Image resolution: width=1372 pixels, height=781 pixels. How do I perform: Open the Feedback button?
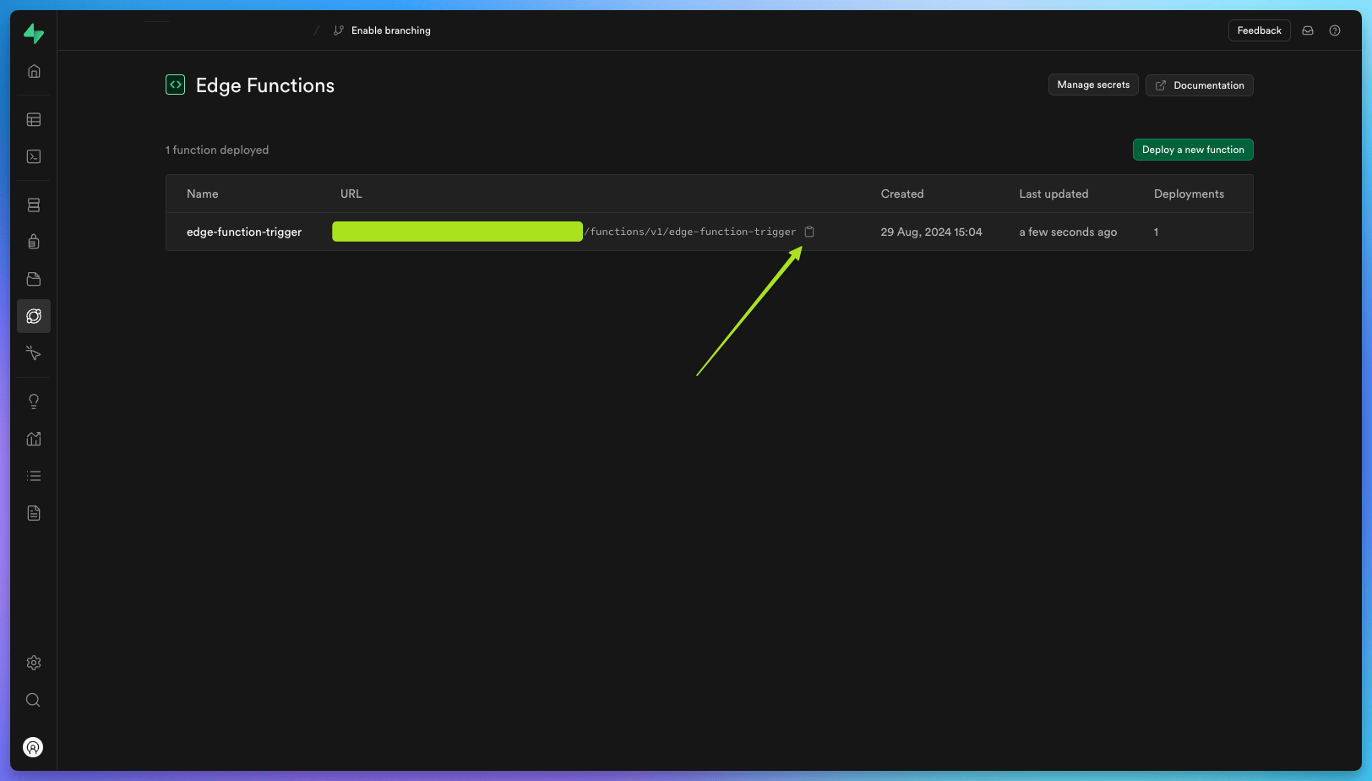pyautogui.click(x=1259, y=30)
